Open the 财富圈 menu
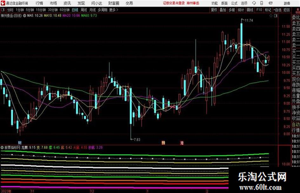300x193 pixels. point(114,3)
